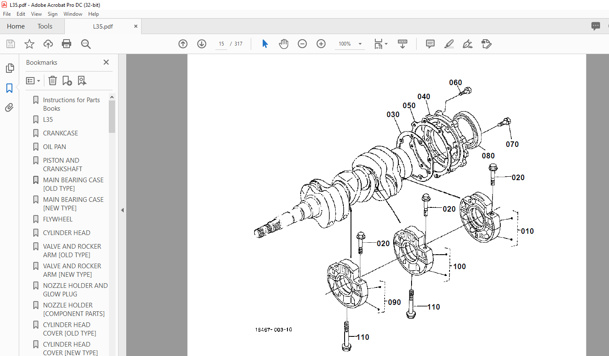Viewport: 609px width, 356px height.
Task: Open NOZZLE HOLDER [COMPONENT PARTS] bookmark
Action: pyautogui.click(x=74, y=310)
